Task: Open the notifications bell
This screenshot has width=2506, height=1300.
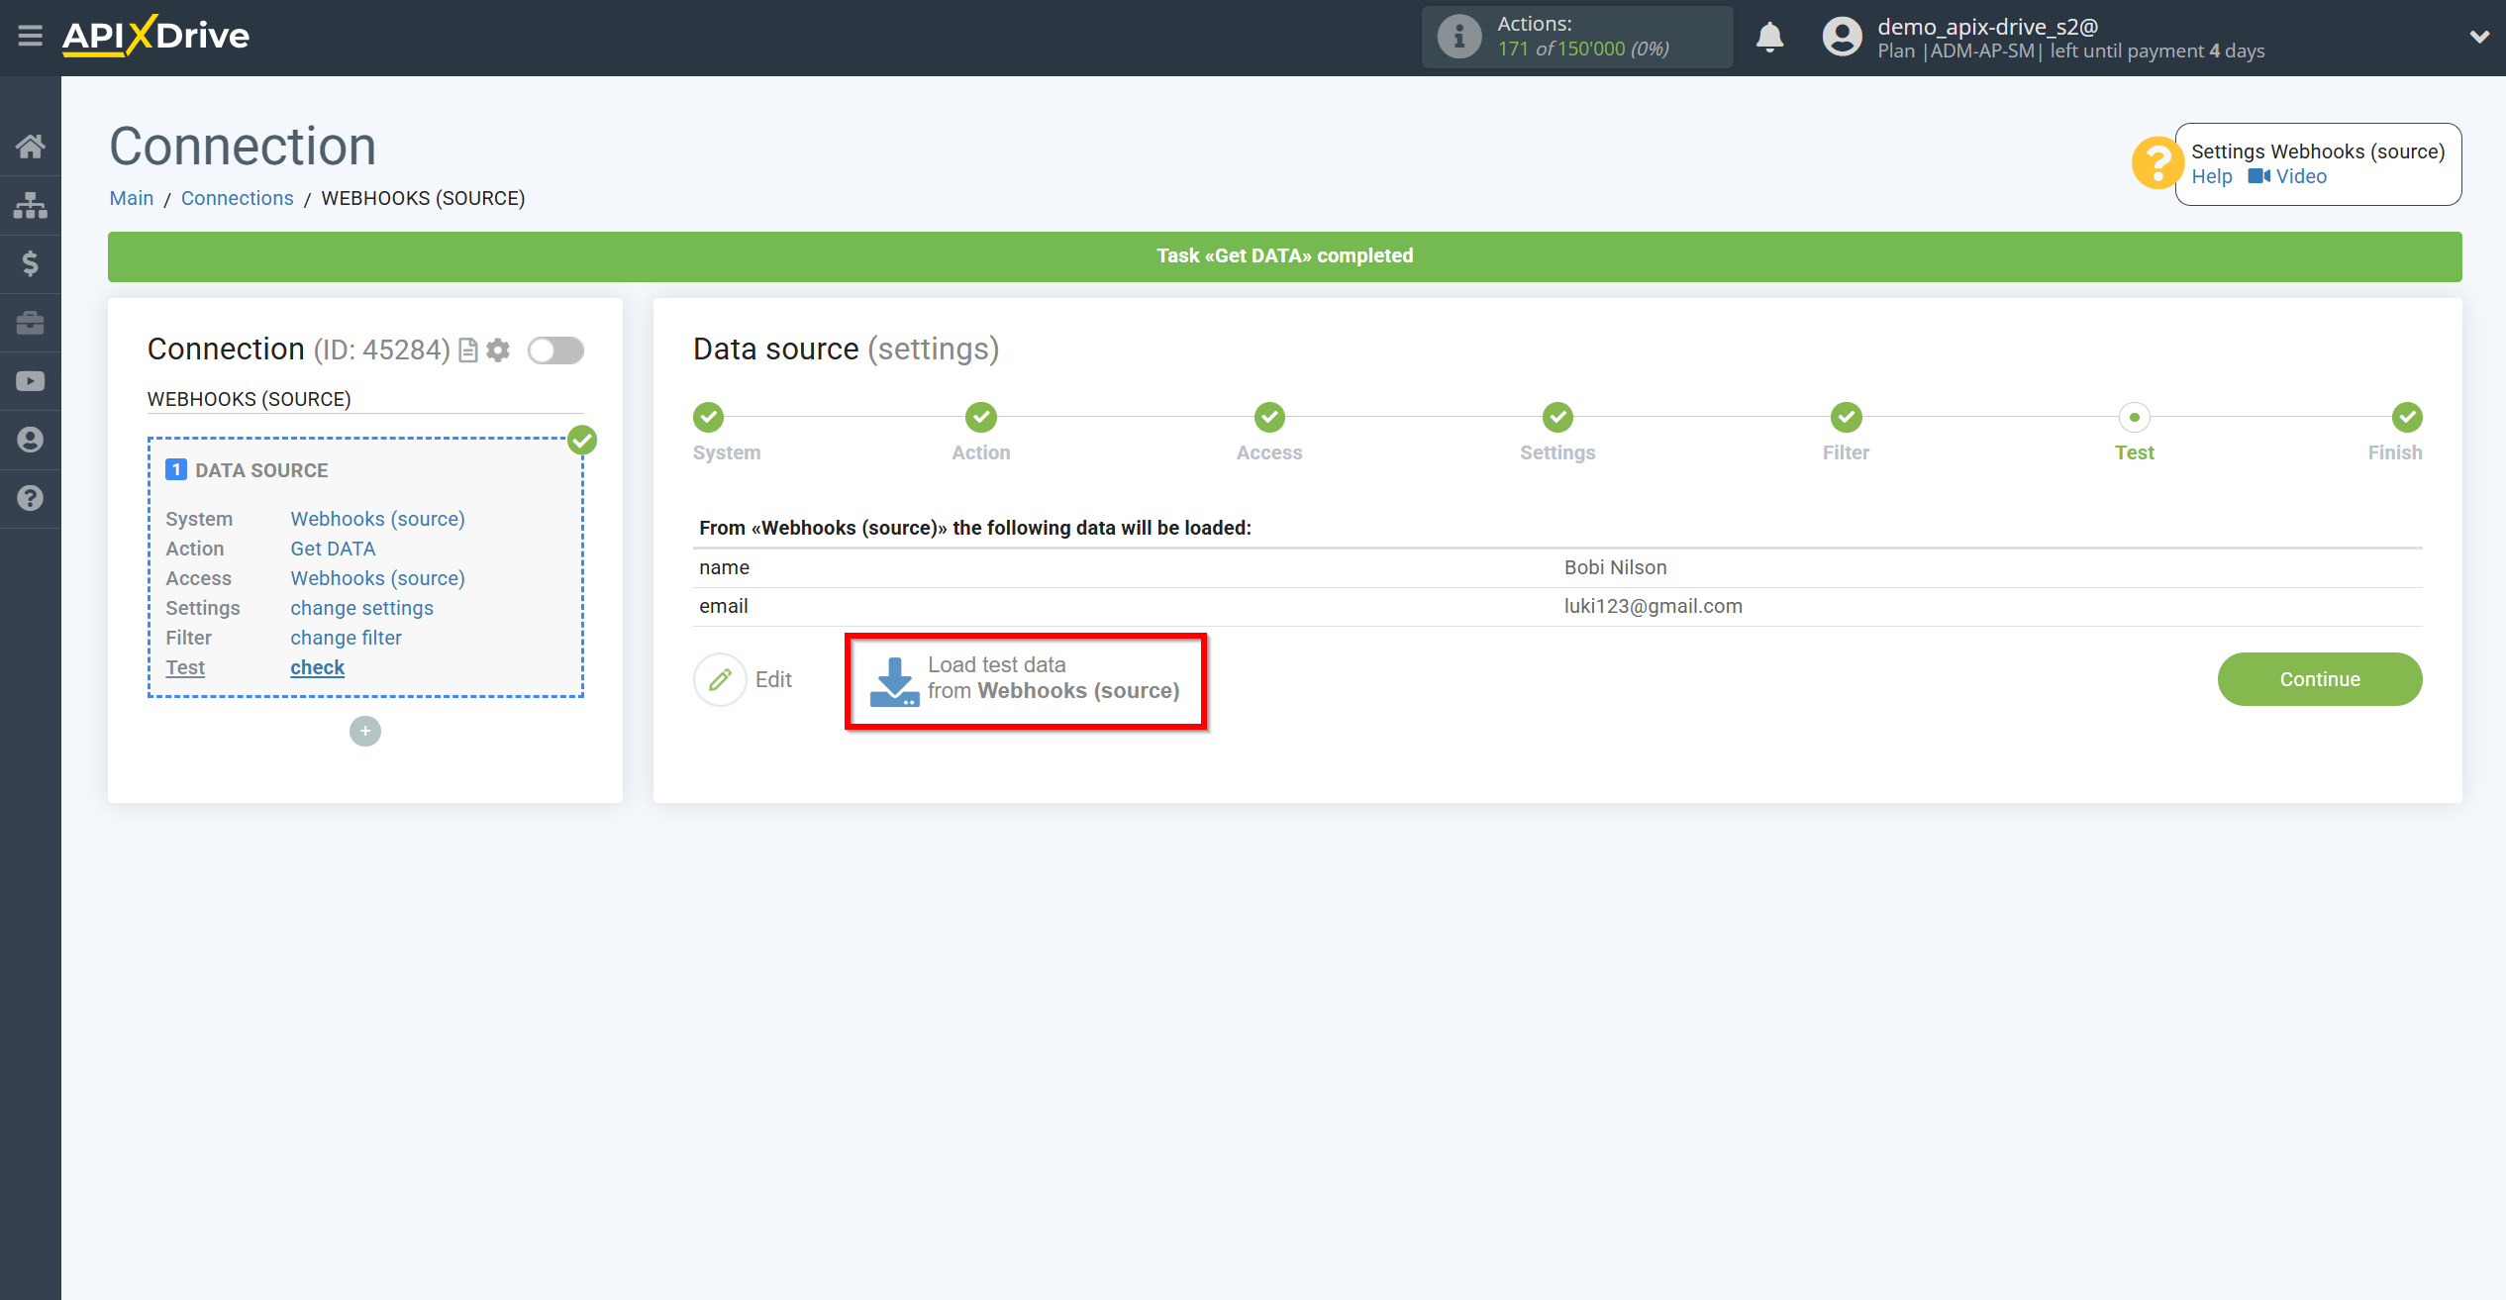Action: (x=1769, y=37)
